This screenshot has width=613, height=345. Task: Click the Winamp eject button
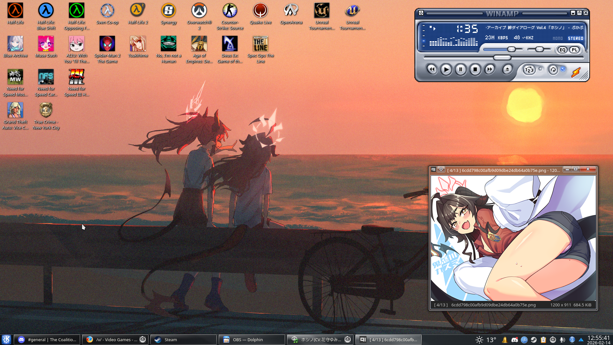click(x=507, y=69)
